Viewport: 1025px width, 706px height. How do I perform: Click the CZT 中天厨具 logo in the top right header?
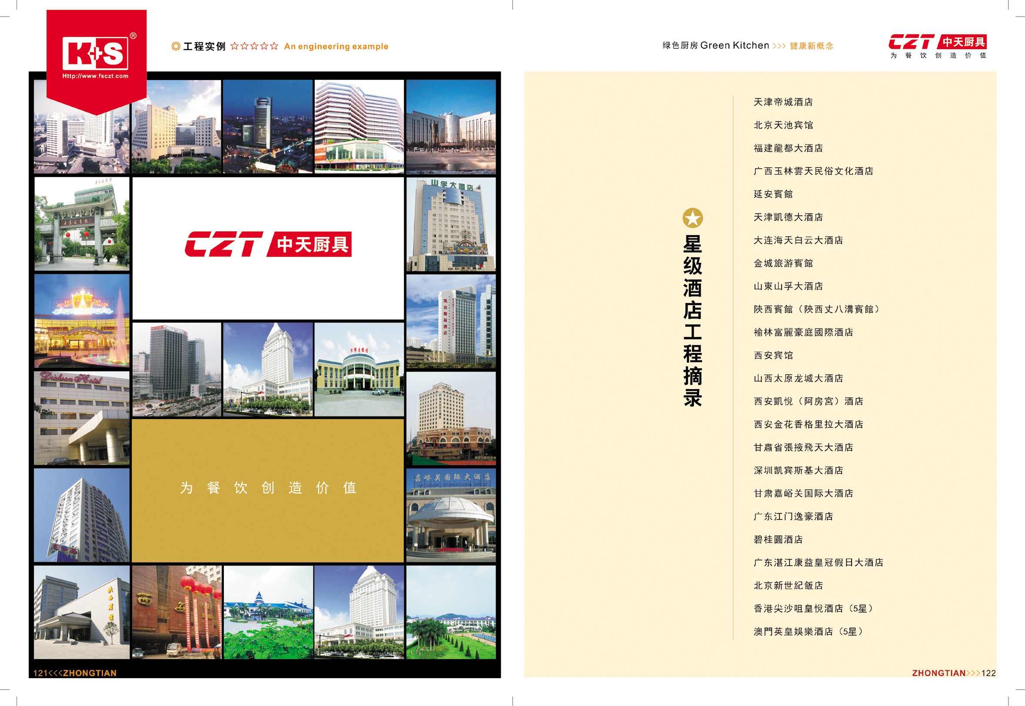click(938, 47)
